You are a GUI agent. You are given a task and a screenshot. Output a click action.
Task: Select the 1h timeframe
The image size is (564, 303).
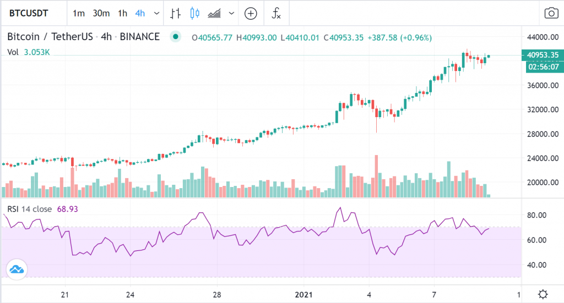(123, 13)
